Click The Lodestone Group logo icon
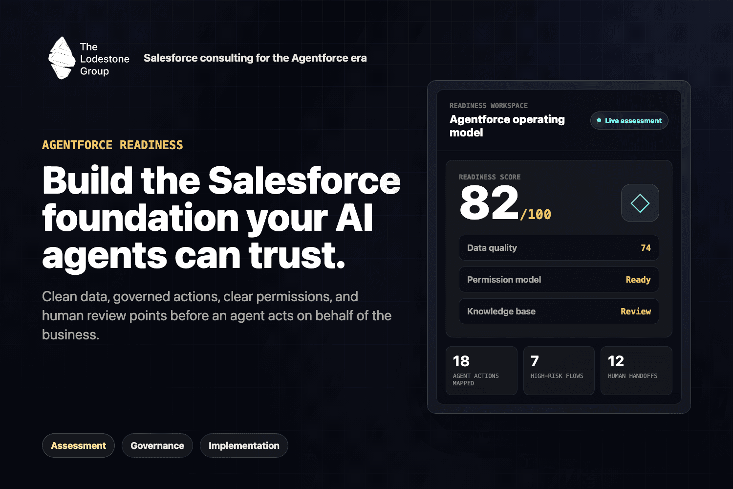This screenshot has height=489, width=733. pos(62,58)
